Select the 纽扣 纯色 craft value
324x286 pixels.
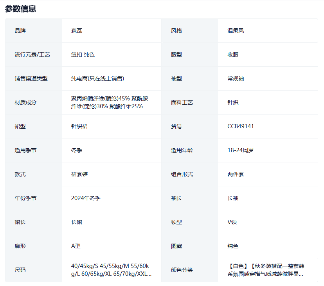pyautogui.click(x=83, y=55)
